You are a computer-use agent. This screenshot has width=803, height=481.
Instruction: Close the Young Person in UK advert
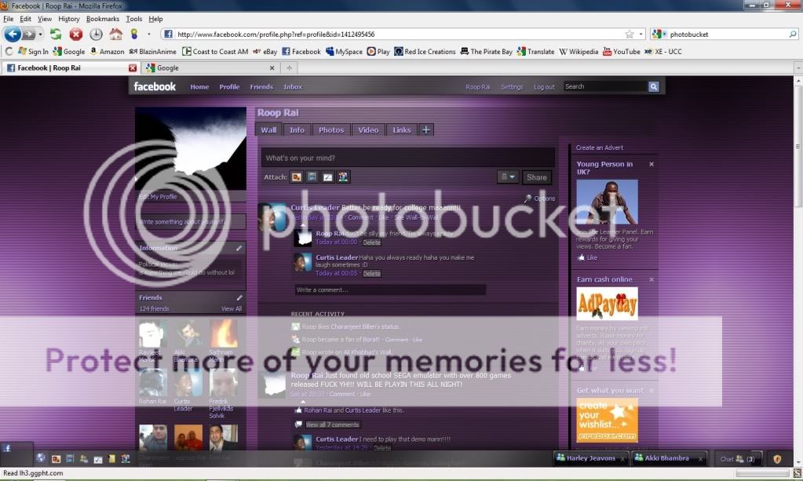[651, 164]
